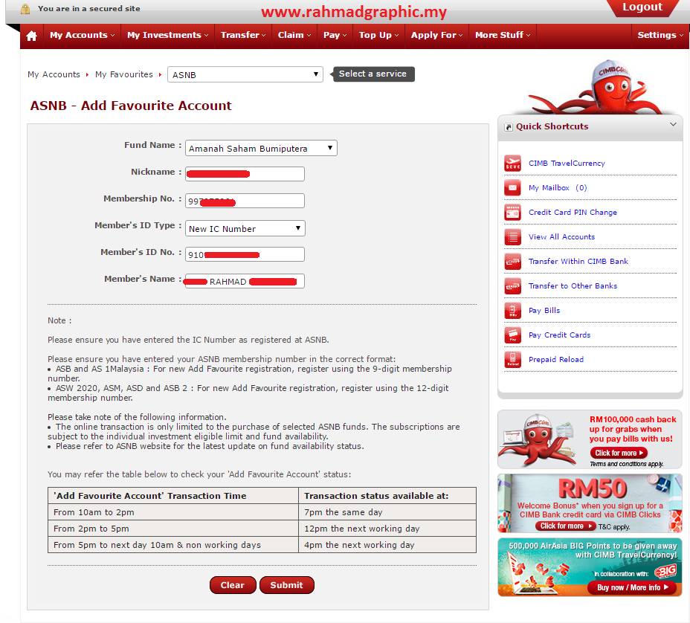The height and width of the screenshot is (623, 690).
Task: Open the Credit Card PIN Change link
Action: 573,213
